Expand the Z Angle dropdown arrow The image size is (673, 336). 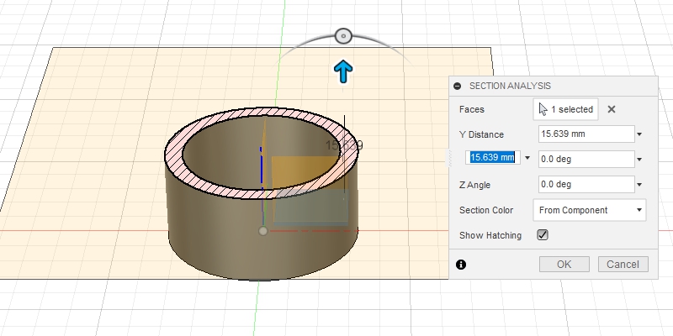click(639, 185)
